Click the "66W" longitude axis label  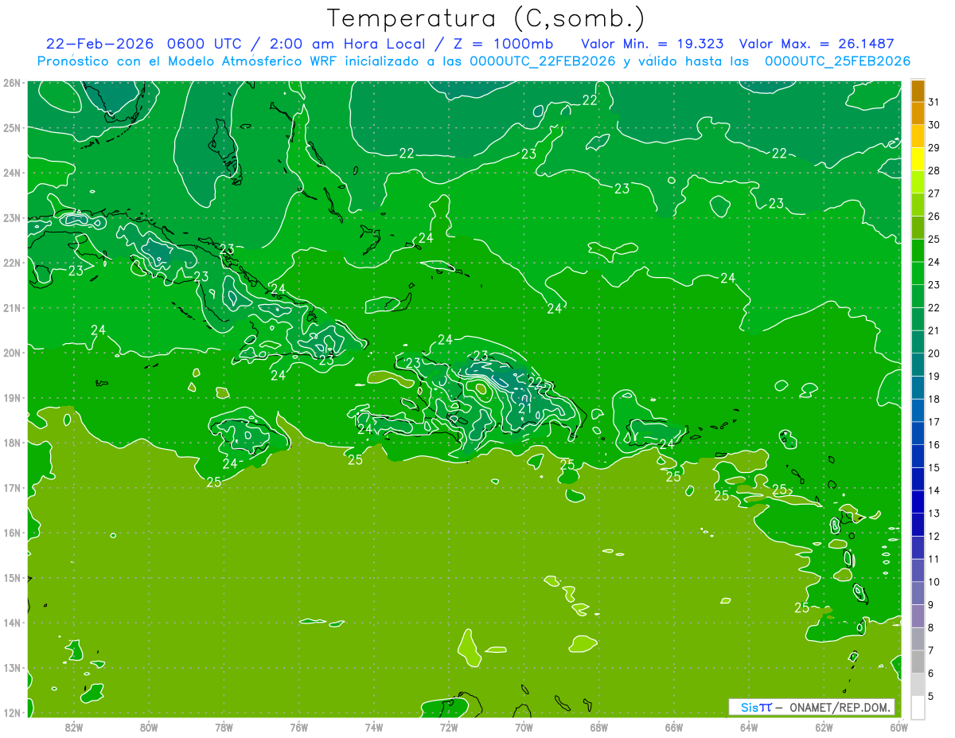(x=674, y=726)
